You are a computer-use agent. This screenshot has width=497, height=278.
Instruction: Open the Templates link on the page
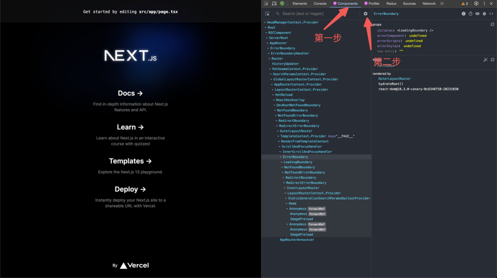coord(130,161)
